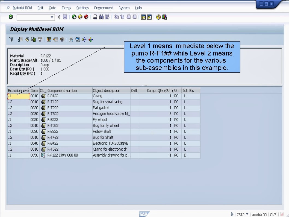Image resolution: width=289 pixels, height=217 pixels.
Task: Open the Find (binoculars) search icon
Action: click(101, 17)
